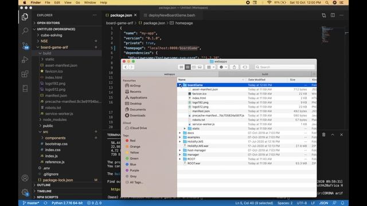Switch Finder to column view
This screenshot has width=367, height=206.
[x=194, y=67]
